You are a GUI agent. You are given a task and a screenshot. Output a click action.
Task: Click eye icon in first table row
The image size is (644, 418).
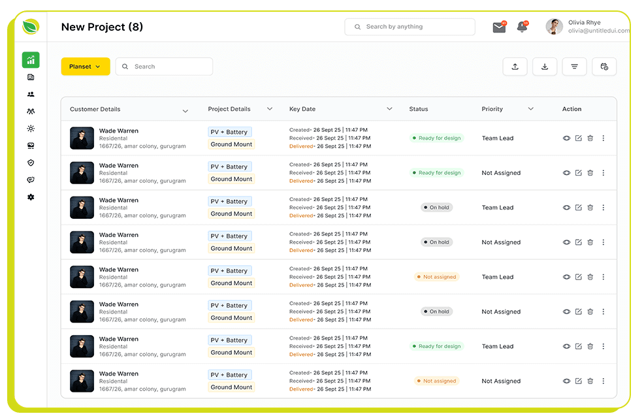(x=566, y=138)
